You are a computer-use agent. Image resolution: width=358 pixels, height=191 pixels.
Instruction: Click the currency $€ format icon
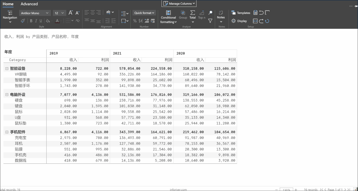(141, 21)
